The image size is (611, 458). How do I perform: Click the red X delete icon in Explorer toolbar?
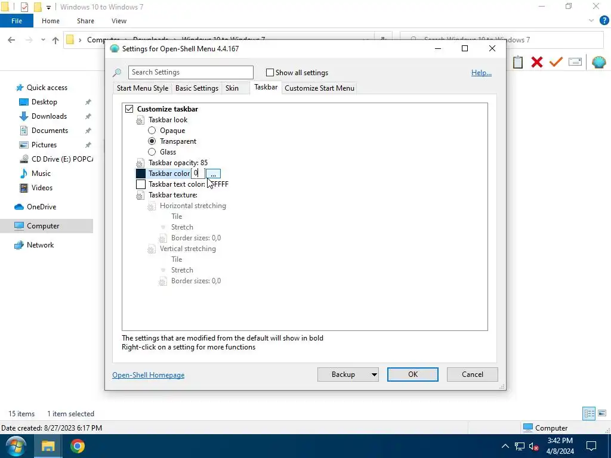coord(537,62)
